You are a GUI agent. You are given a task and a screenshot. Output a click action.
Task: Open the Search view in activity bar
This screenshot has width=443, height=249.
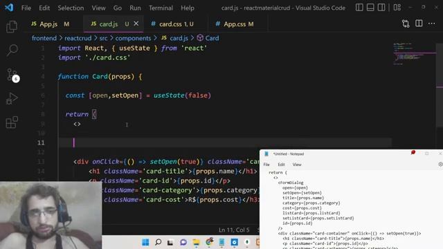pos(12,50)
